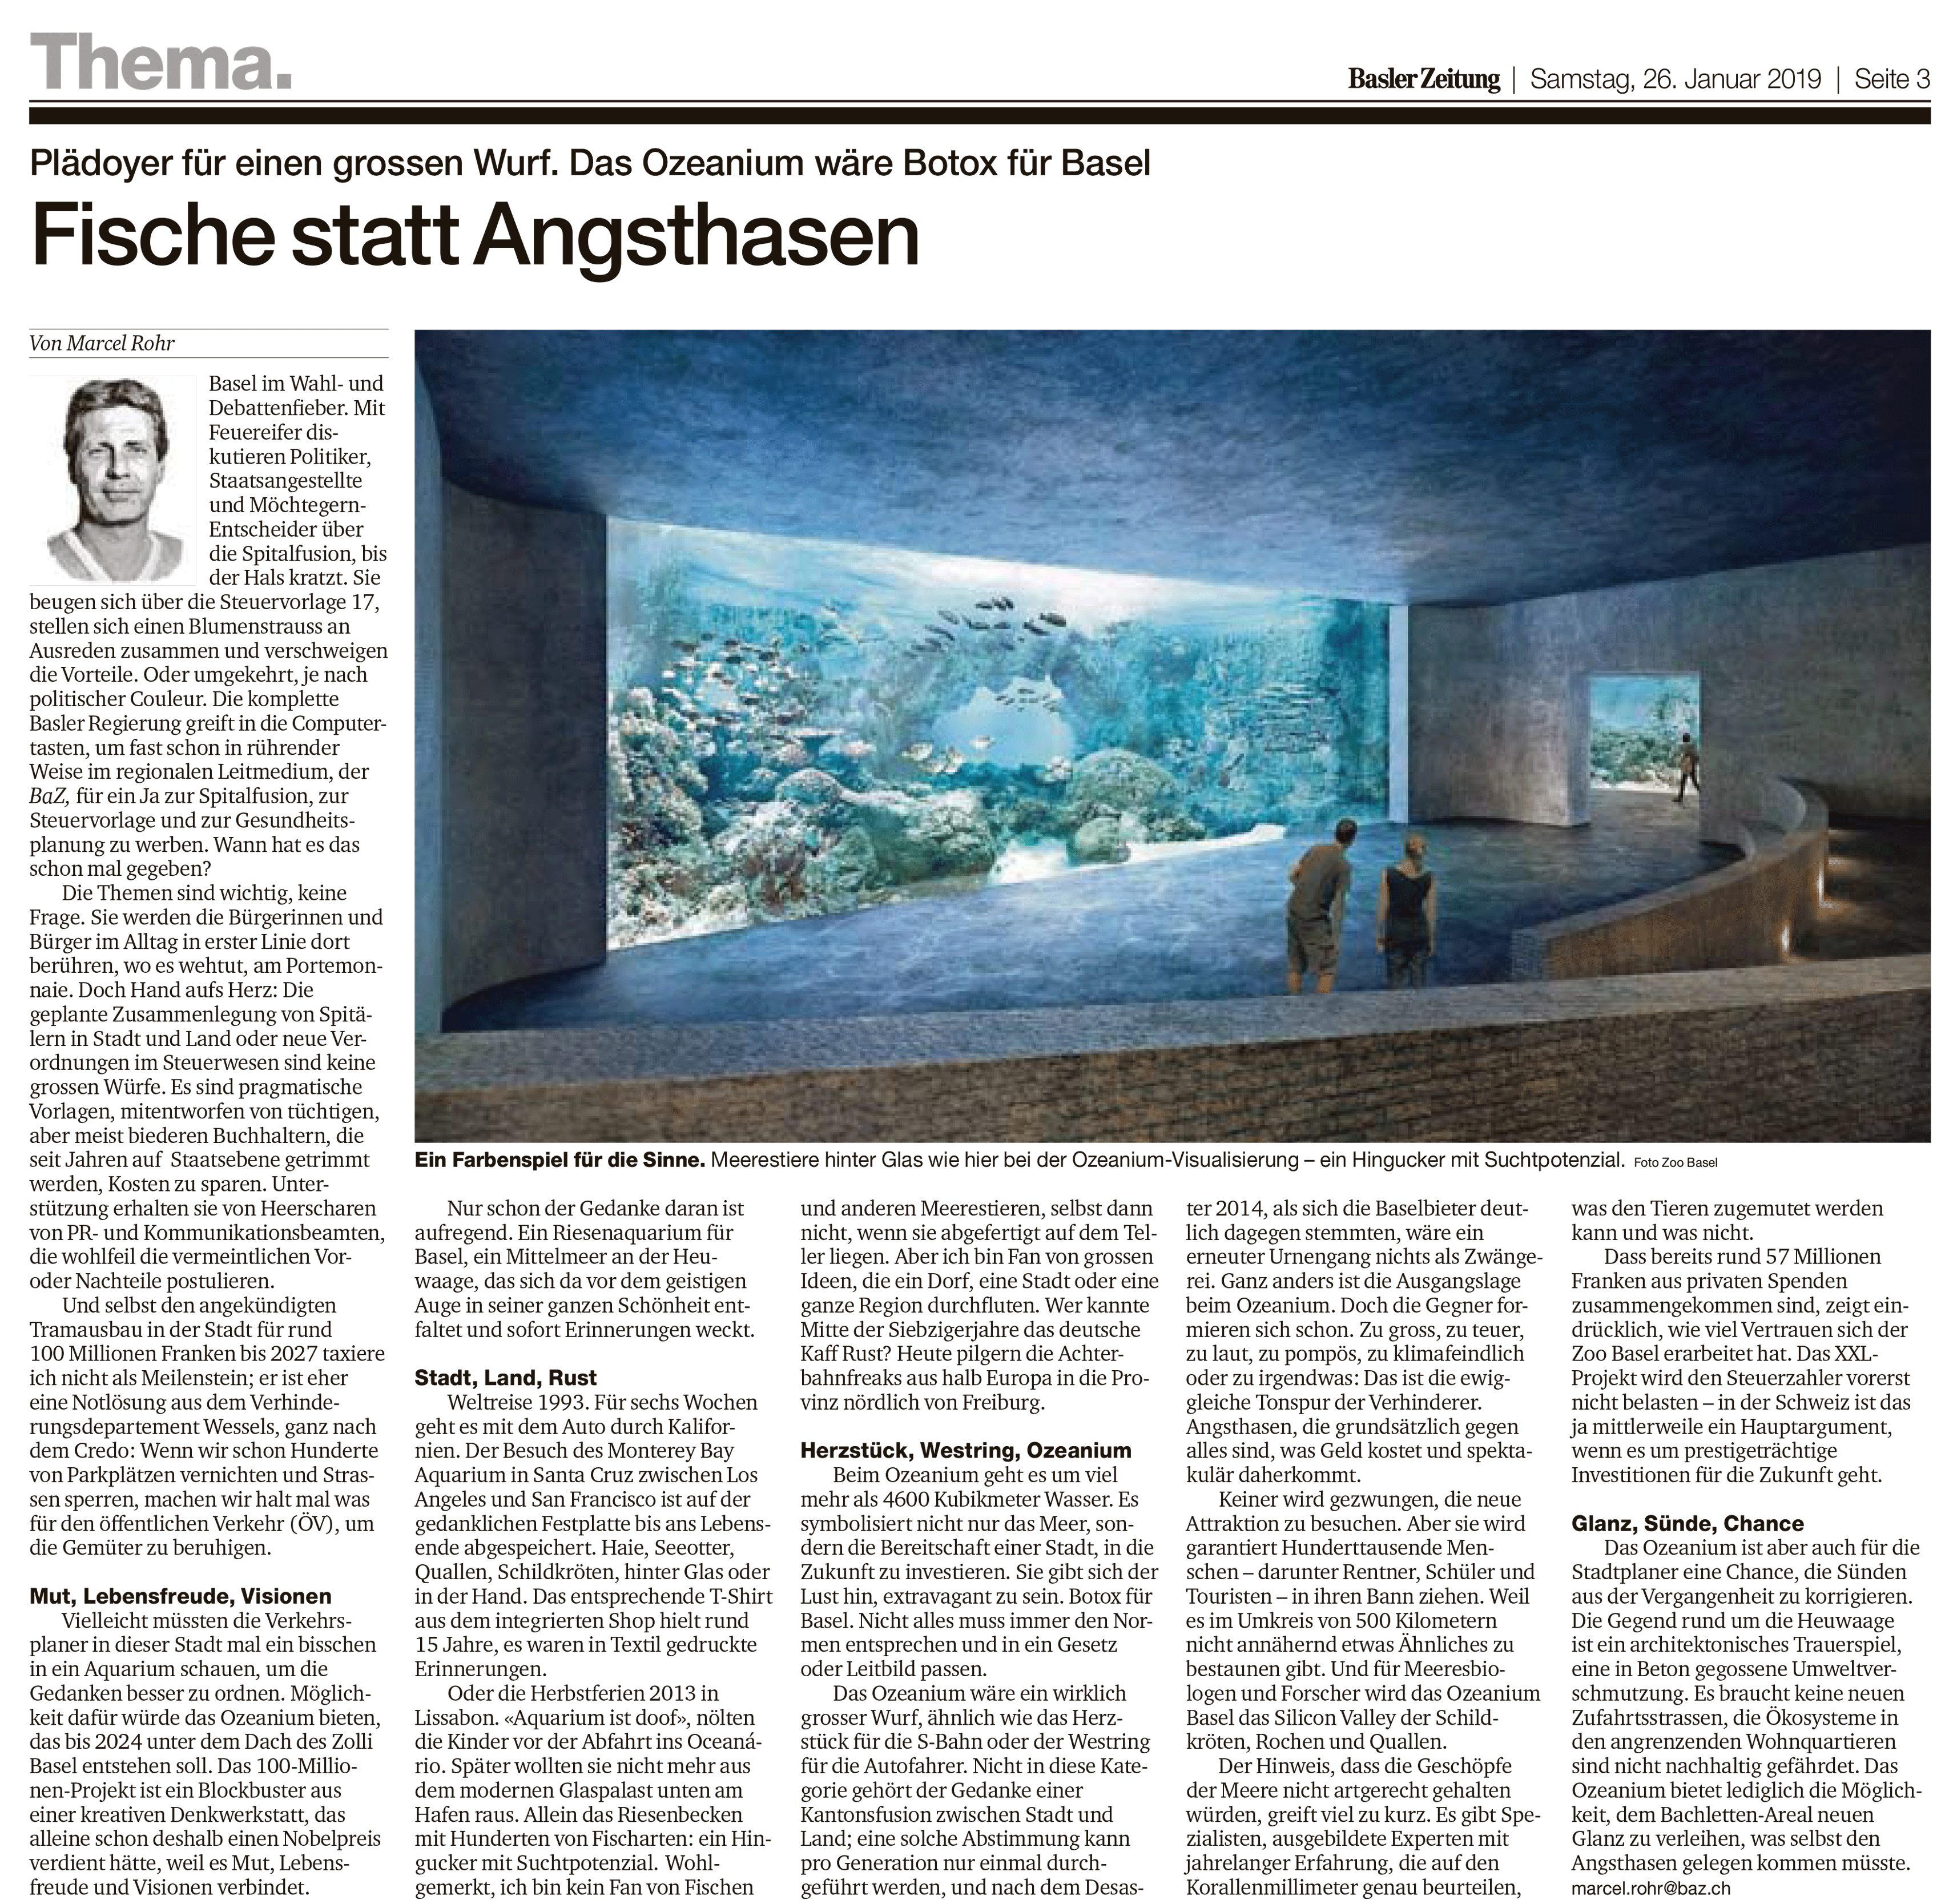This screenshot has height=1904, width=1949.
Task: Click the author's portrait photo
Action: [112, 479]
